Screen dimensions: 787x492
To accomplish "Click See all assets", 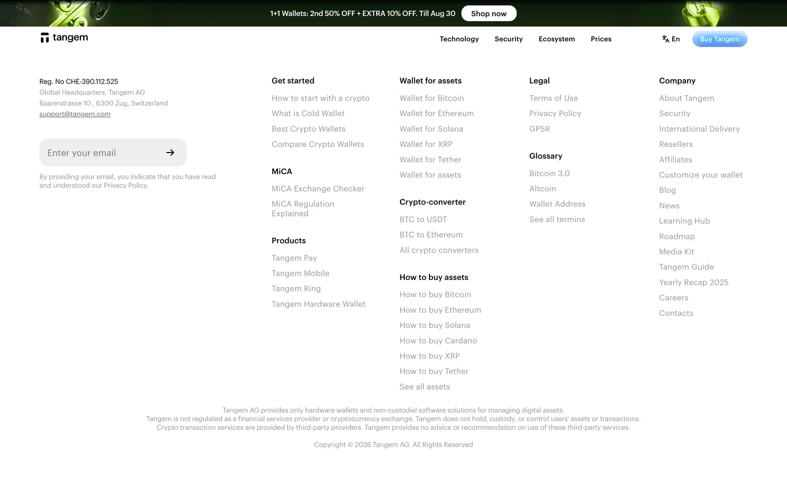I will coord(424,387).
